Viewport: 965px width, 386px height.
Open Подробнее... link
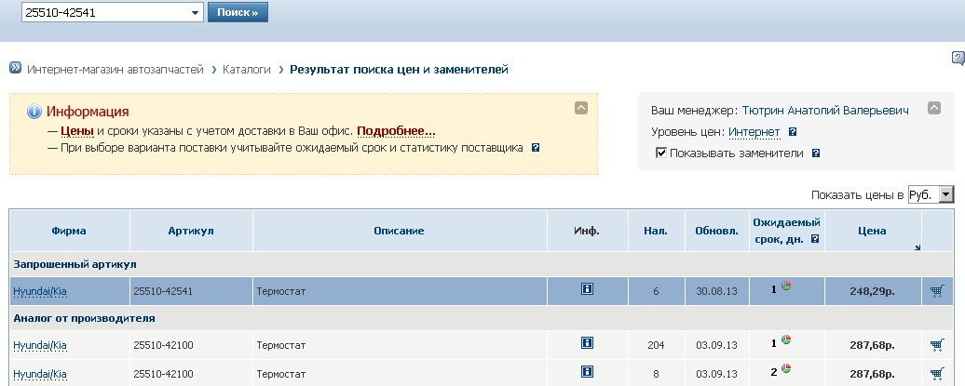click(x=396, y=131)
